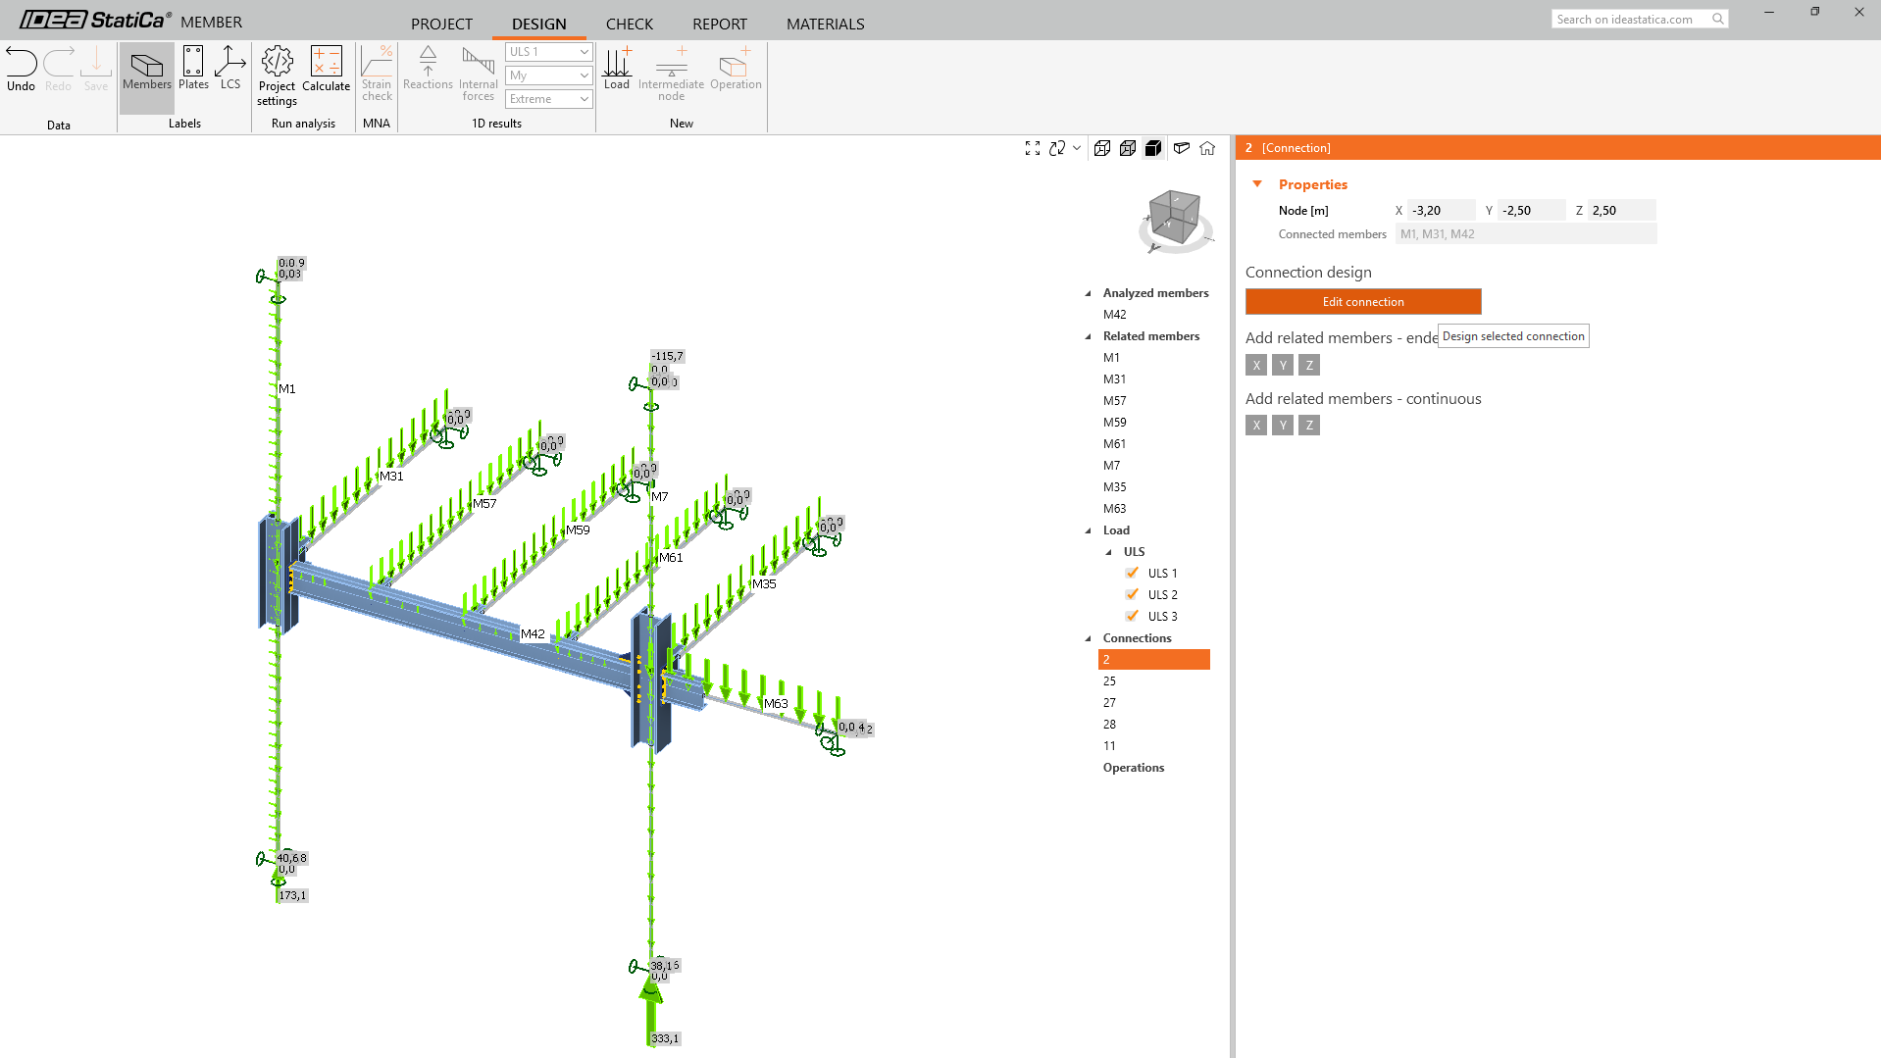Screen dimensions: 1881x1058
Task: Select related member M63 in tree
Action: (1114, 509)
